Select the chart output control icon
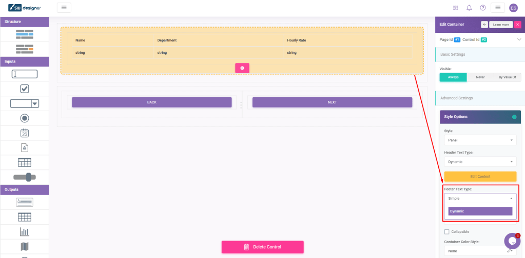This screenshot has width=525, height=258. (x=24, y=232)
